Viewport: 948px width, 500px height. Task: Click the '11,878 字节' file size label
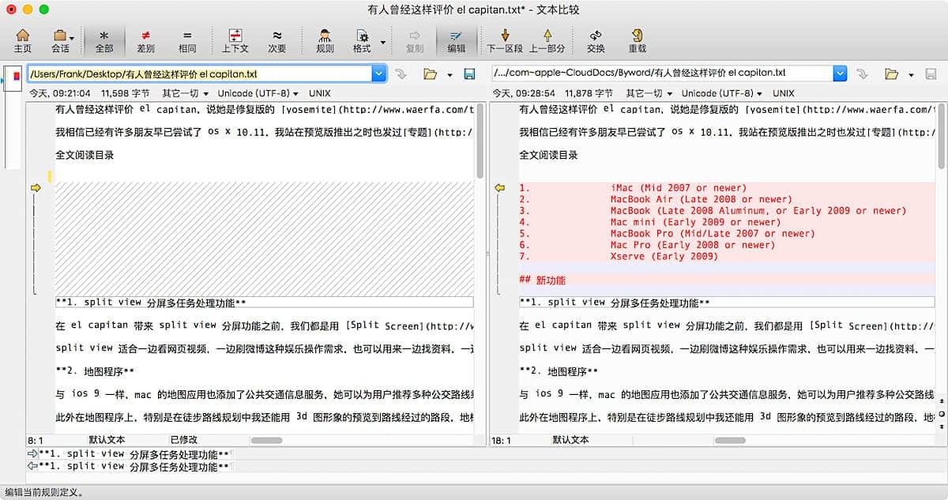pyautogui.click(x=590, y=93)
